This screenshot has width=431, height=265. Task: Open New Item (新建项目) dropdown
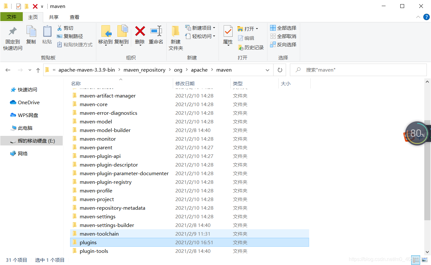click(200, 28)
